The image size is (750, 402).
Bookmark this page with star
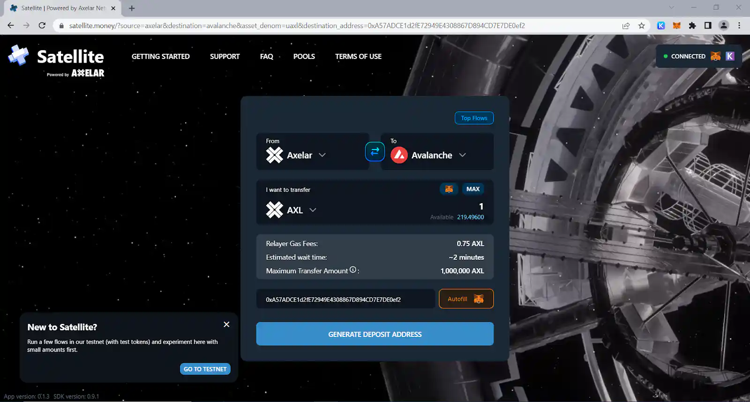642,26
